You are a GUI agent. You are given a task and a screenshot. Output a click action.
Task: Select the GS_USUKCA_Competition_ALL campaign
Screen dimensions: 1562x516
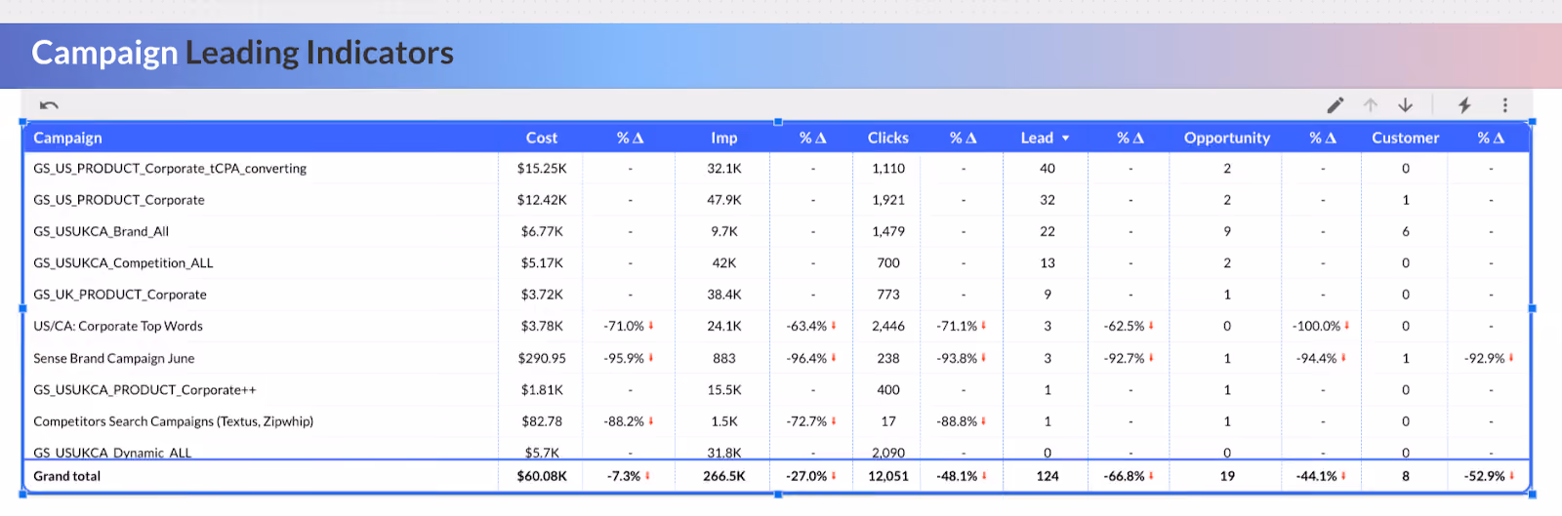[123, 263]
